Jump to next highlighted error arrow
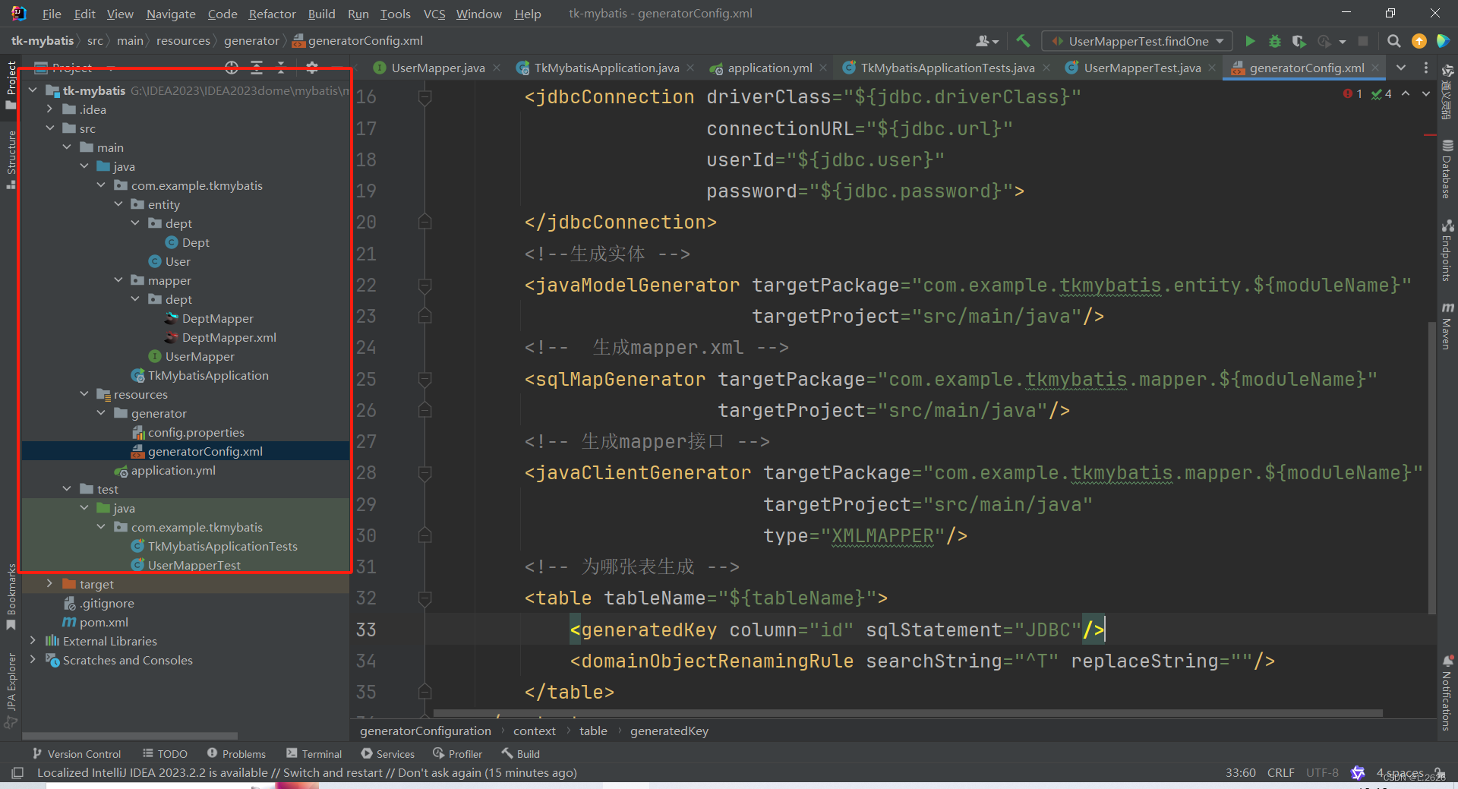This screenshot has width=1458, height=789. pos(1426,93)
